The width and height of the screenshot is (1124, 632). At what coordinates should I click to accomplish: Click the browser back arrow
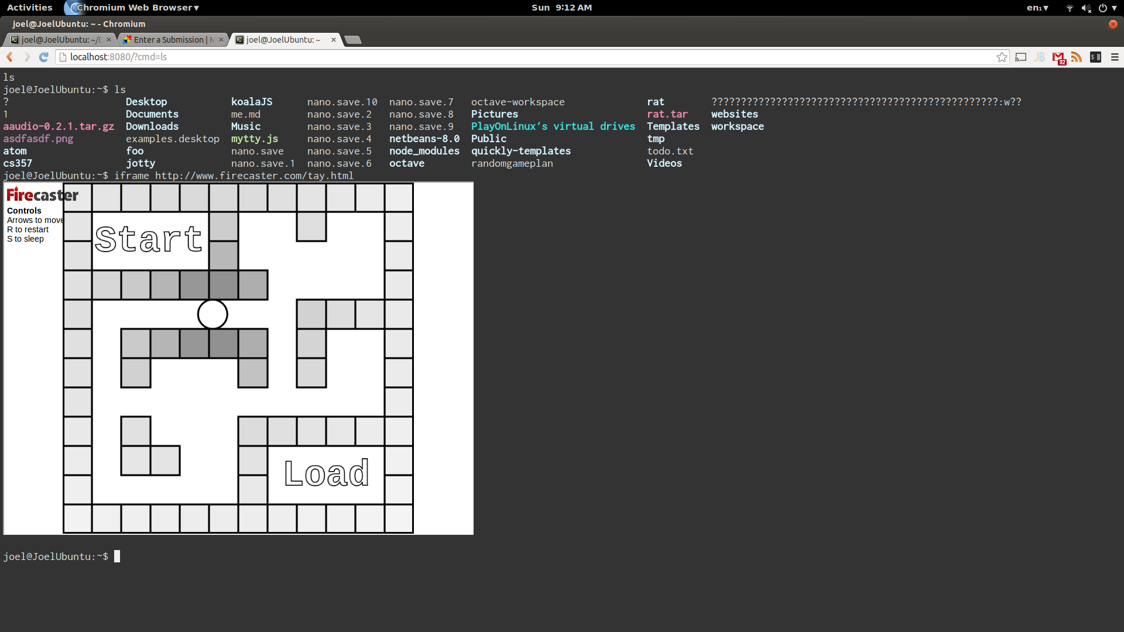tap(9, 57)
